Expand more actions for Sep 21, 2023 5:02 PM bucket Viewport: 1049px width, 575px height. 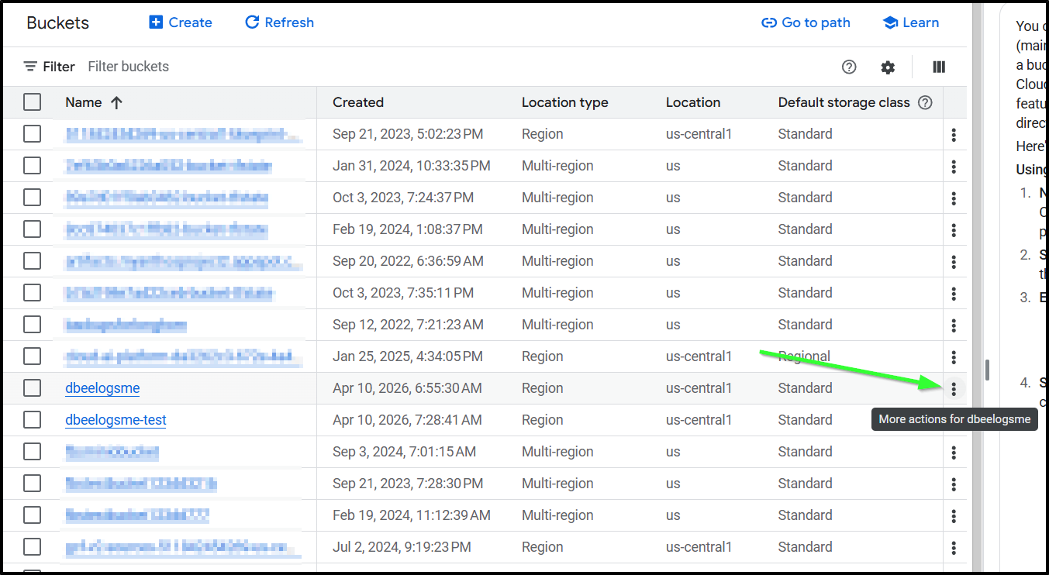click(954, 135)
